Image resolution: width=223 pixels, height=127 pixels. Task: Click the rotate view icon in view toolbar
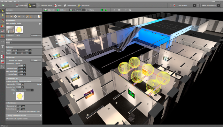(130, 10)
